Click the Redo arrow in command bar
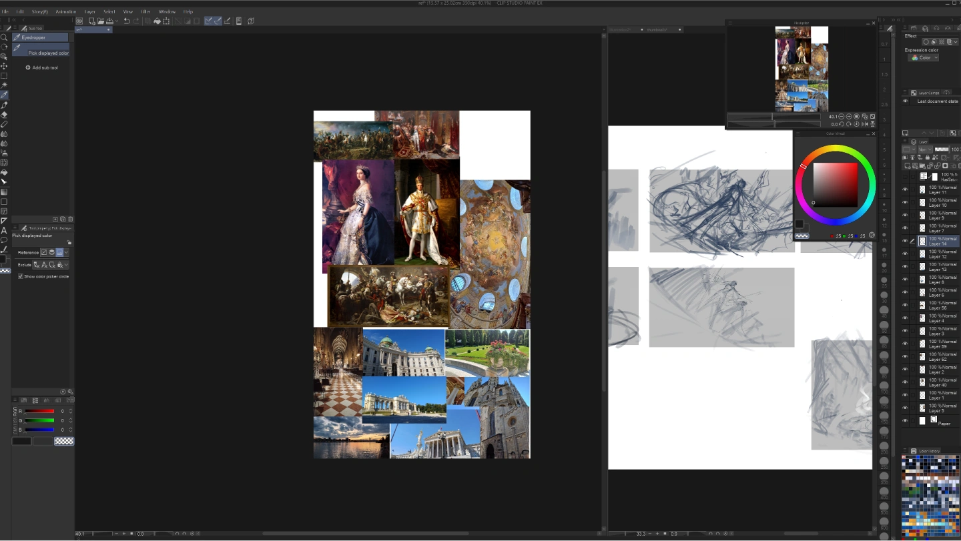This screenshot has width=961, height=541. tap(137, 21)
